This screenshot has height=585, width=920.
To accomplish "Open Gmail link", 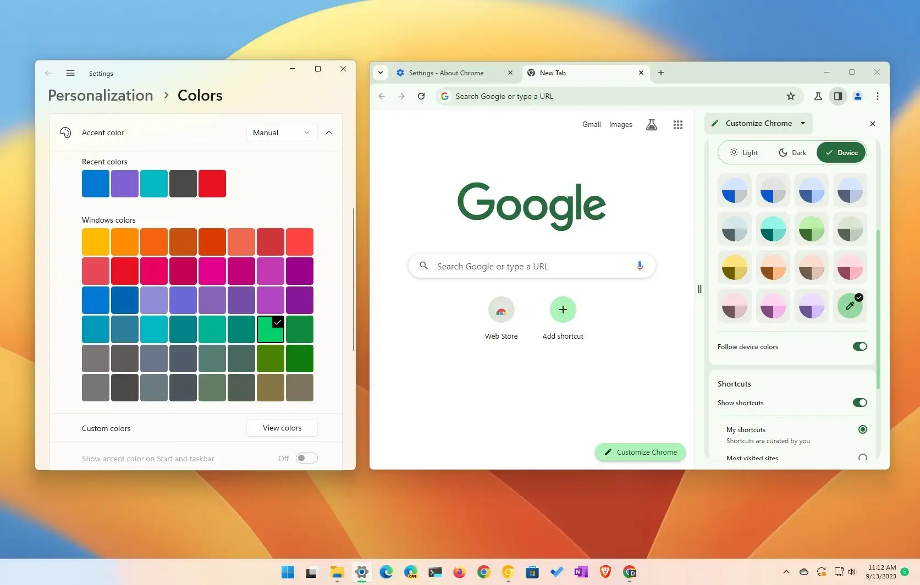I will pos(591,125).
